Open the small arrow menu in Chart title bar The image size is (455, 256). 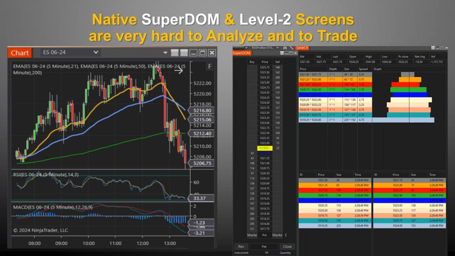point(165,53)
